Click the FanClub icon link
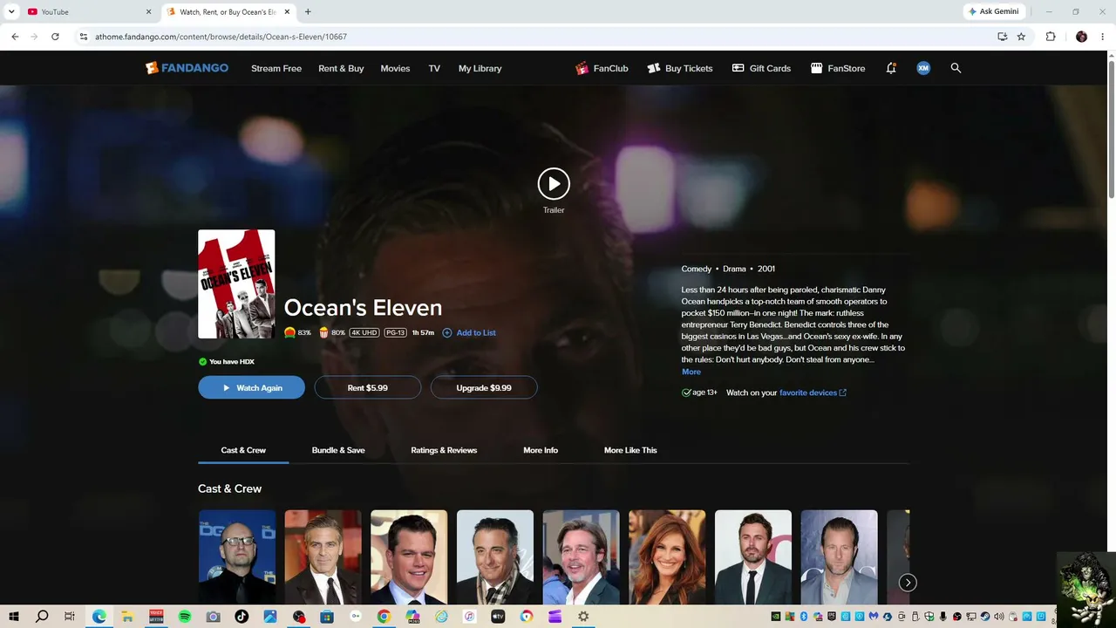Viewport: 1116px width, 628px height. click(x=602, y=68)
